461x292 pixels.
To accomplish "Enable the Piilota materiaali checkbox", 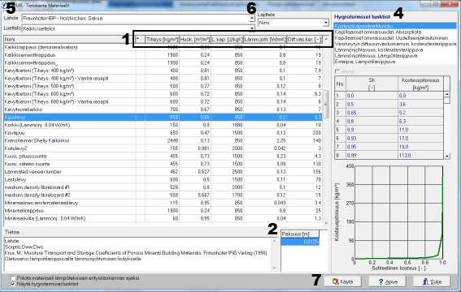I will (13, 277).
